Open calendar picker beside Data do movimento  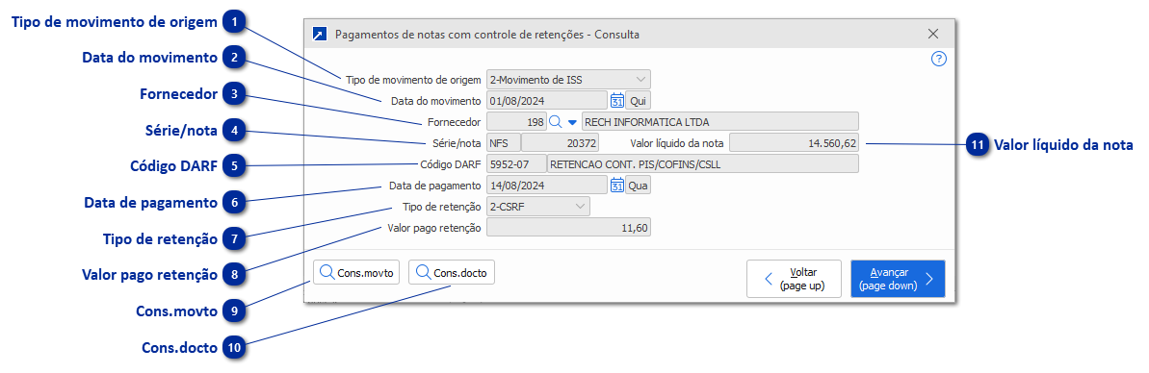tap(617, 100)
